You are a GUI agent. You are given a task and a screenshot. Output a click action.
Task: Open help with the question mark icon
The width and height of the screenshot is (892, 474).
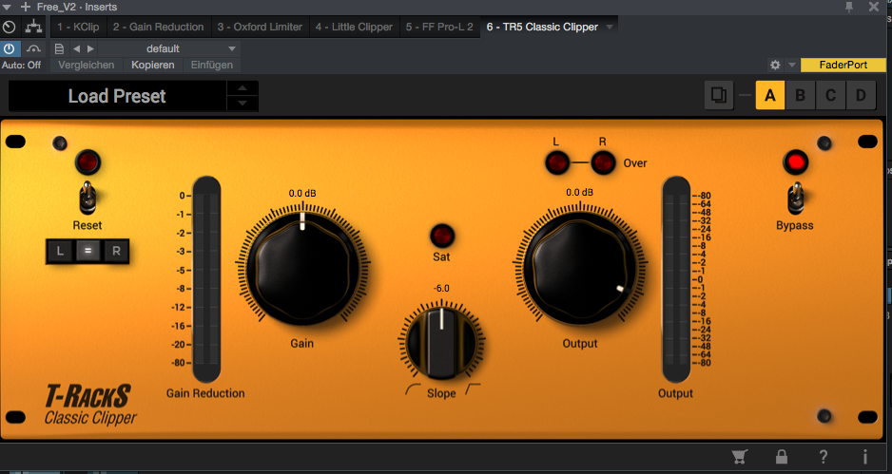pyautogui.click(x=823, y=456)
